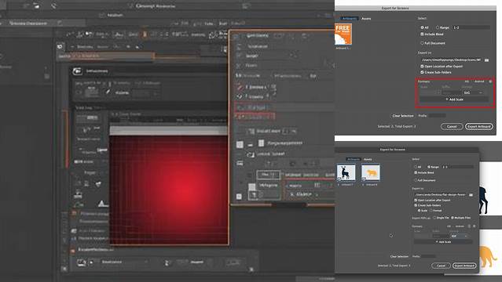This screenshot has height=282, width=502.
Task: Click Cancel in the SVG export dialog
Action: (452, 126)
